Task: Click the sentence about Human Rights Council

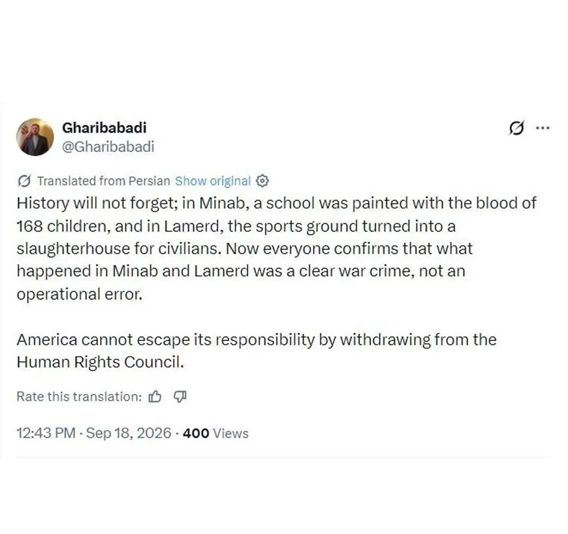Action: tap(256, 351)
